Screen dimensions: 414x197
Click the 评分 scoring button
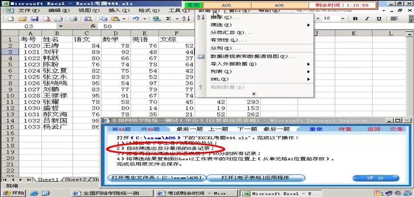pyautogui.click(x=376, y=178)
